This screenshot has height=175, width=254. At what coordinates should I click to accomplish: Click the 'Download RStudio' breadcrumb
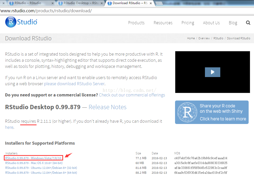coord(238,38)
